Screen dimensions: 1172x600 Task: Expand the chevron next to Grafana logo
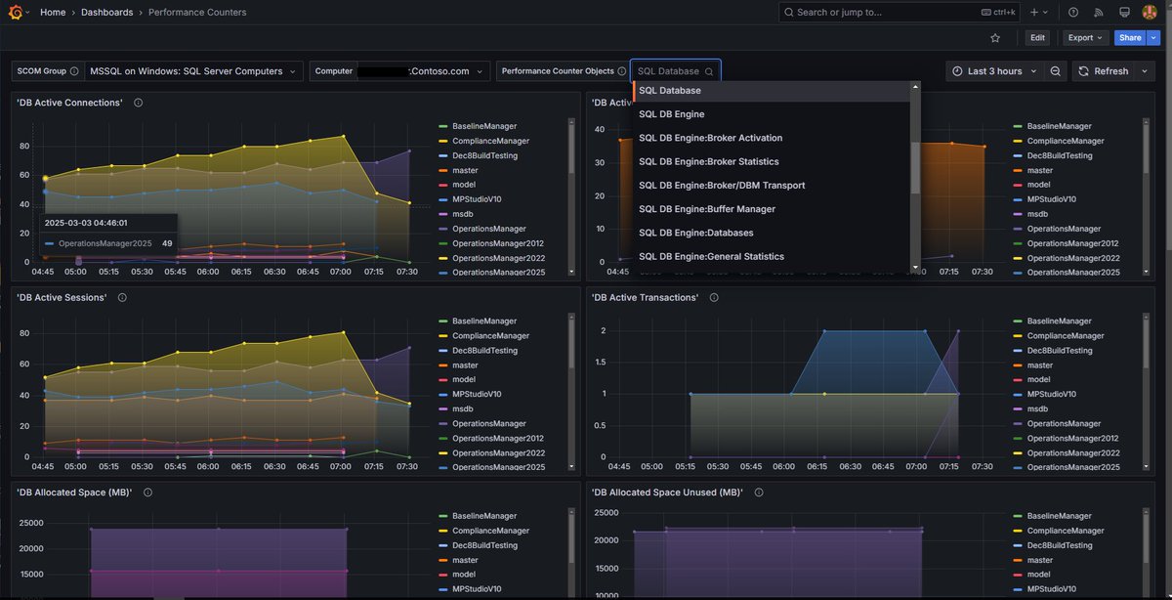click(x=26, y=13)
